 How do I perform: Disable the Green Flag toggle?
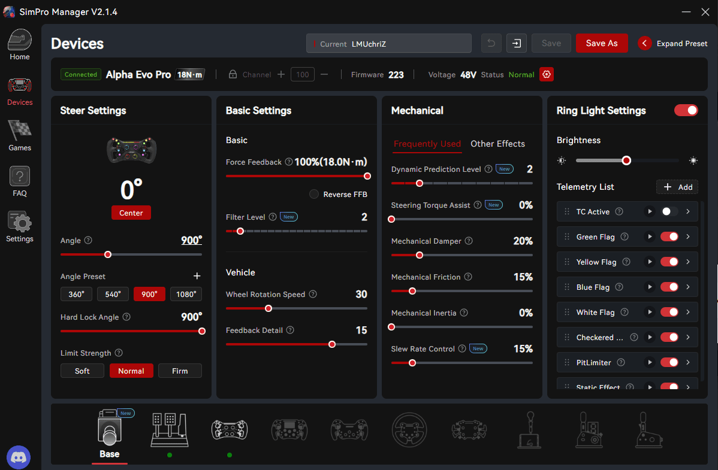pyautogui.click(x=669, y=236)
